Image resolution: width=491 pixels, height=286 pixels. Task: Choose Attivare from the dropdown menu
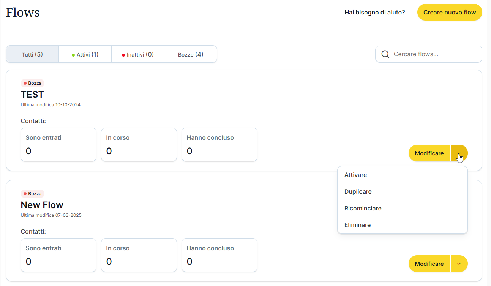tap(356, 175)
